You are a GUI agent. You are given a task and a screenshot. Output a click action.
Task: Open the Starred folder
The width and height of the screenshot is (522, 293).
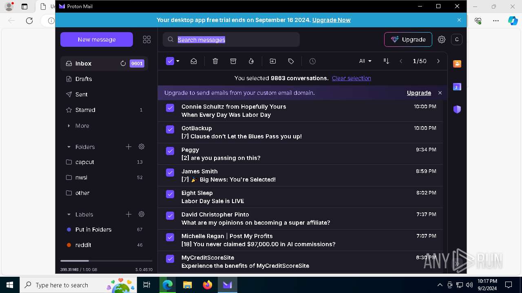(x=104, y=110)
